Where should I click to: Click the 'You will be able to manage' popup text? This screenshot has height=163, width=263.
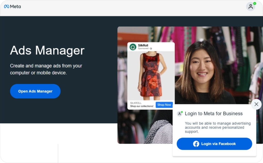(218, 128)
